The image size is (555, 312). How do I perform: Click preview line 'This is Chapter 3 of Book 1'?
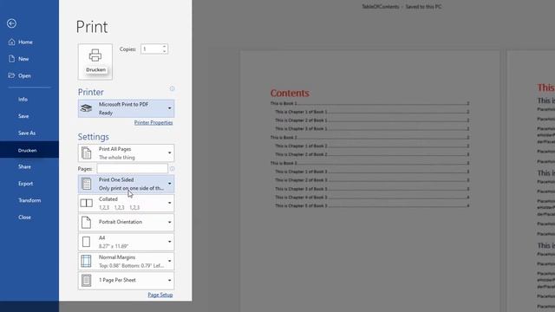point(372,129)
